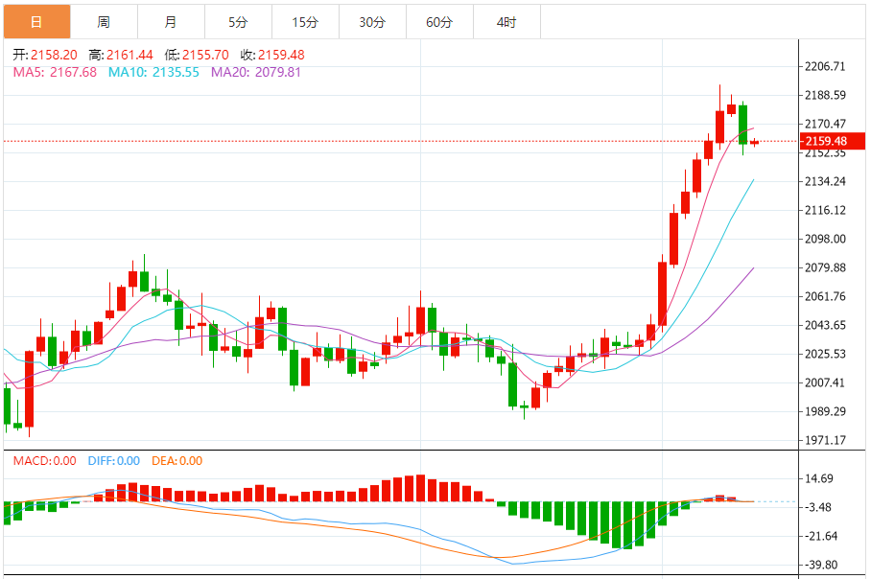Open the 15分 timeframe tab

click(305, 22)
